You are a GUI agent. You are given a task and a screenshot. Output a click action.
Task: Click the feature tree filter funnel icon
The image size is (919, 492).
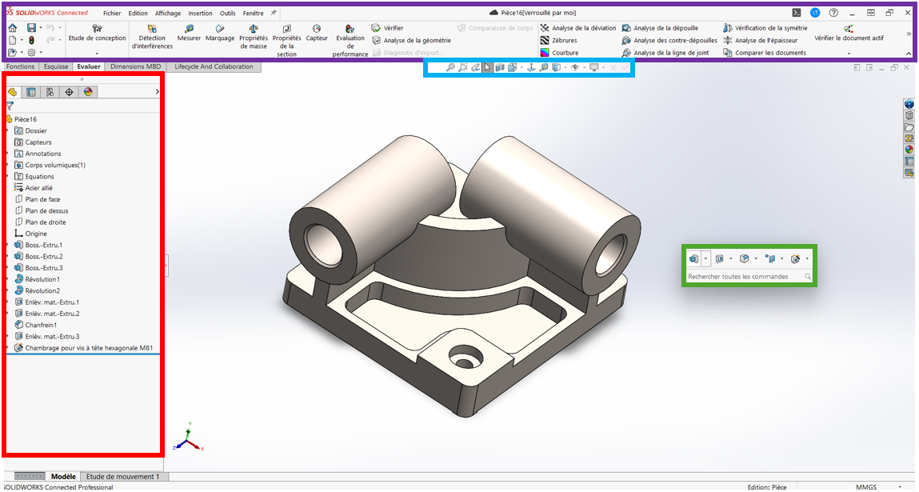pyautogui.click(x=10, y=106)
